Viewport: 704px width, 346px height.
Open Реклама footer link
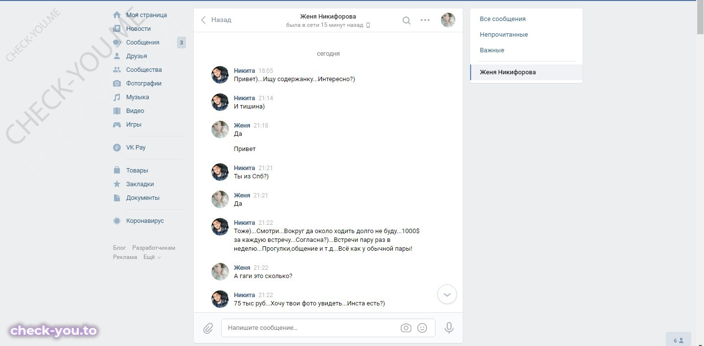tap(125, 257)
